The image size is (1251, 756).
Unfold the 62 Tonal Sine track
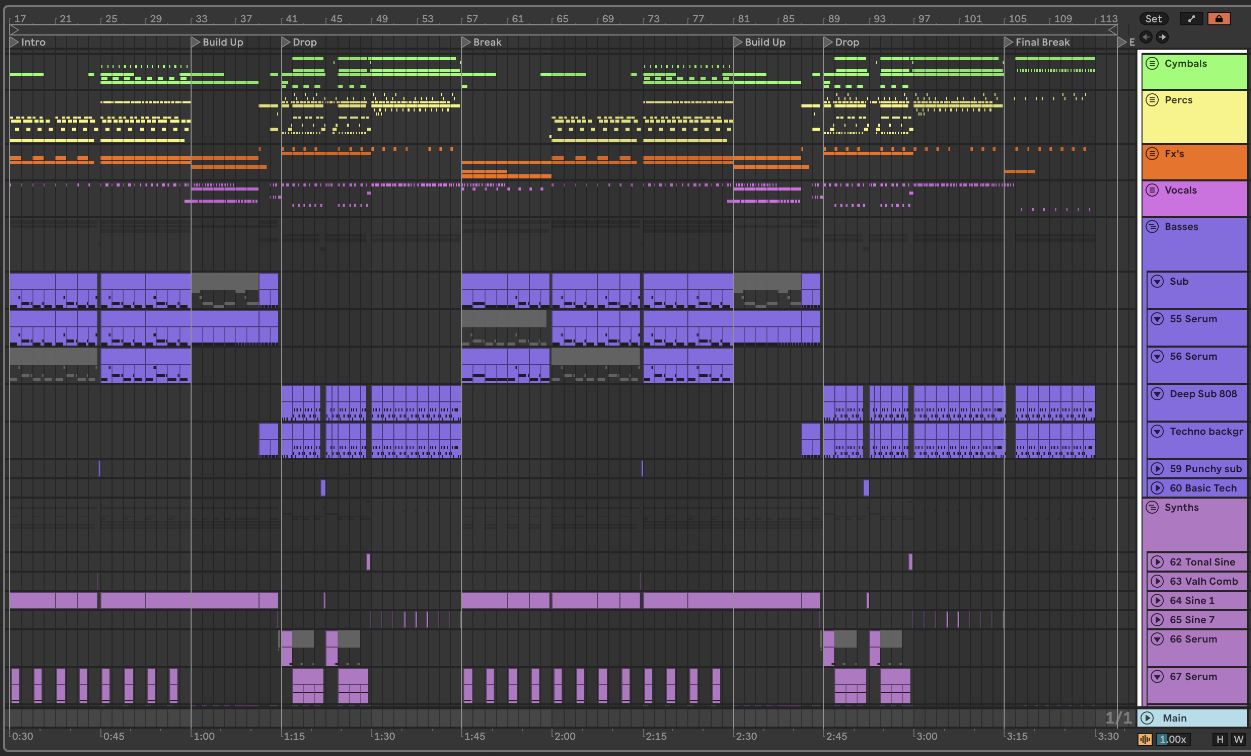pyautogui.click(x=1157, y=561)
